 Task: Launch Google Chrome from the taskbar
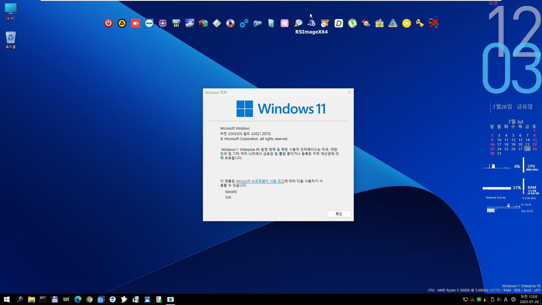coord(89,299)
